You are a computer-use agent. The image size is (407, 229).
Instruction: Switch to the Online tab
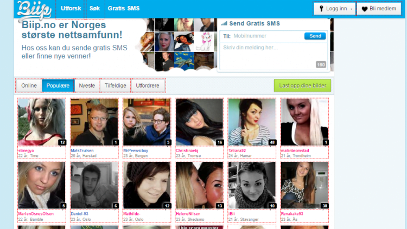[x=29, y=86]
